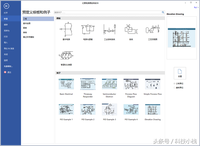
Task: Open the 管道和仪表图 template icon
Action: click(66, 55)
